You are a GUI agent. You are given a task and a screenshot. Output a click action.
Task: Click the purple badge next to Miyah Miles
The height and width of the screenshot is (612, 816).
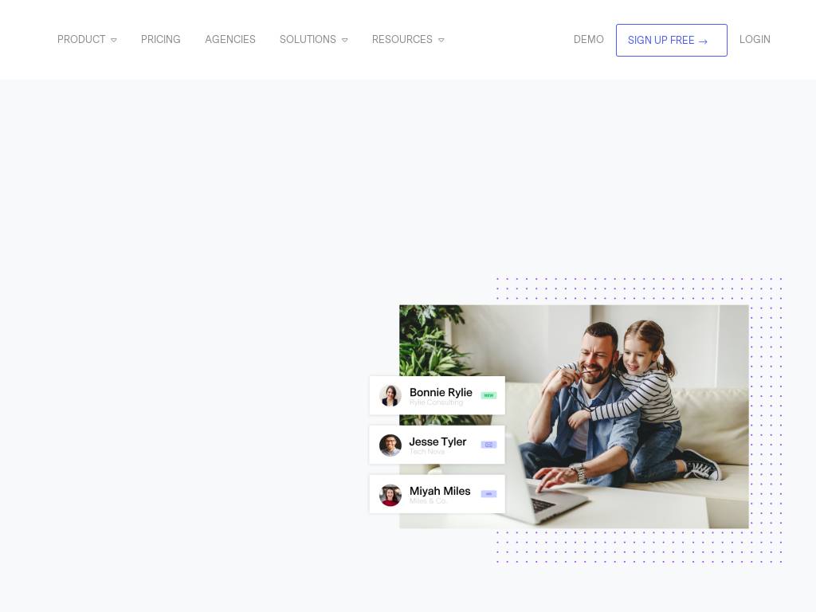[x=488, y=494]
